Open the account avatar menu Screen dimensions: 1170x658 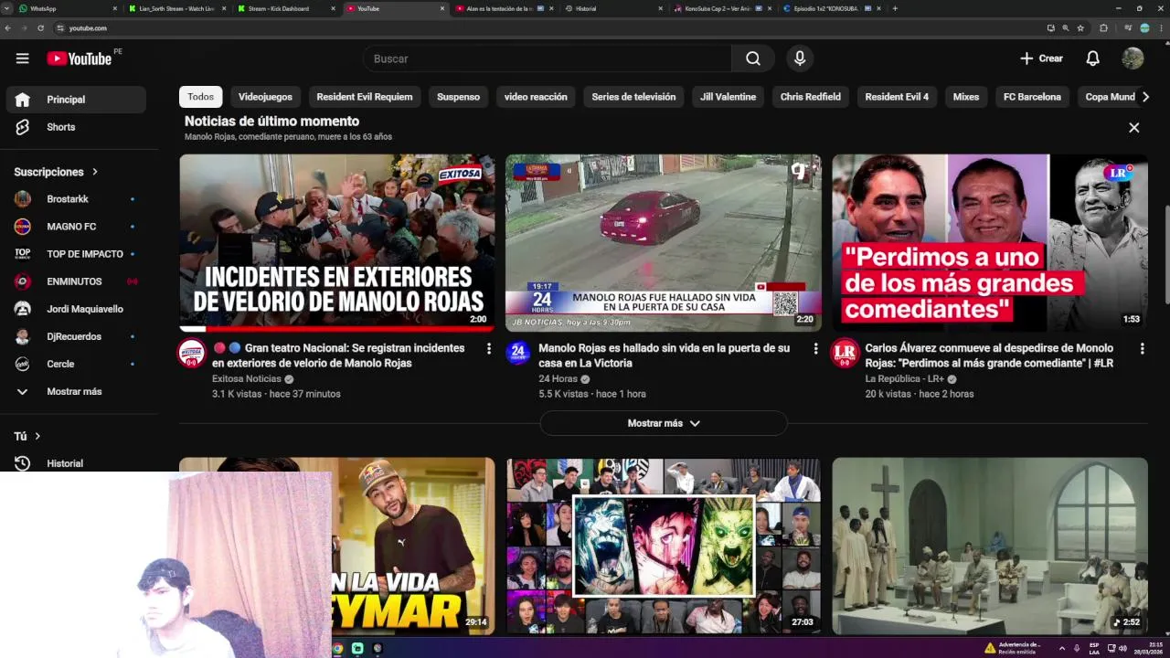click(1133, 58)
